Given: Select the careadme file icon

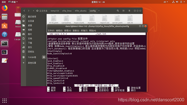Looking at the screenshot, I should [x=67, y=19].
